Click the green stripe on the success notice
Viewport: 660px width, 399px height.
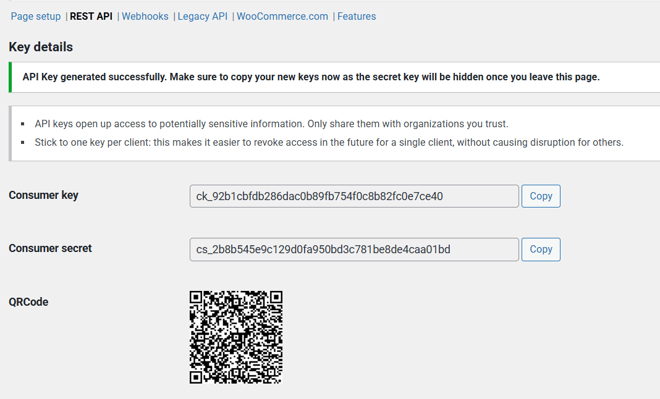click(10, 77)
